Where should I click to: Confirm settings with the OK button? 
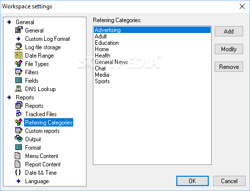(x=193, y=181)
